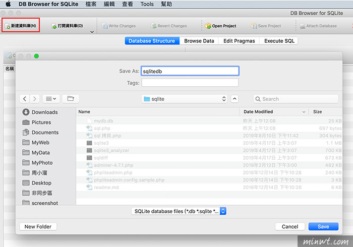Screen dimensions: 353x247
Task: Click the Open Database (打開資料庫) toolbar button
Action: [x=67, y=26]
